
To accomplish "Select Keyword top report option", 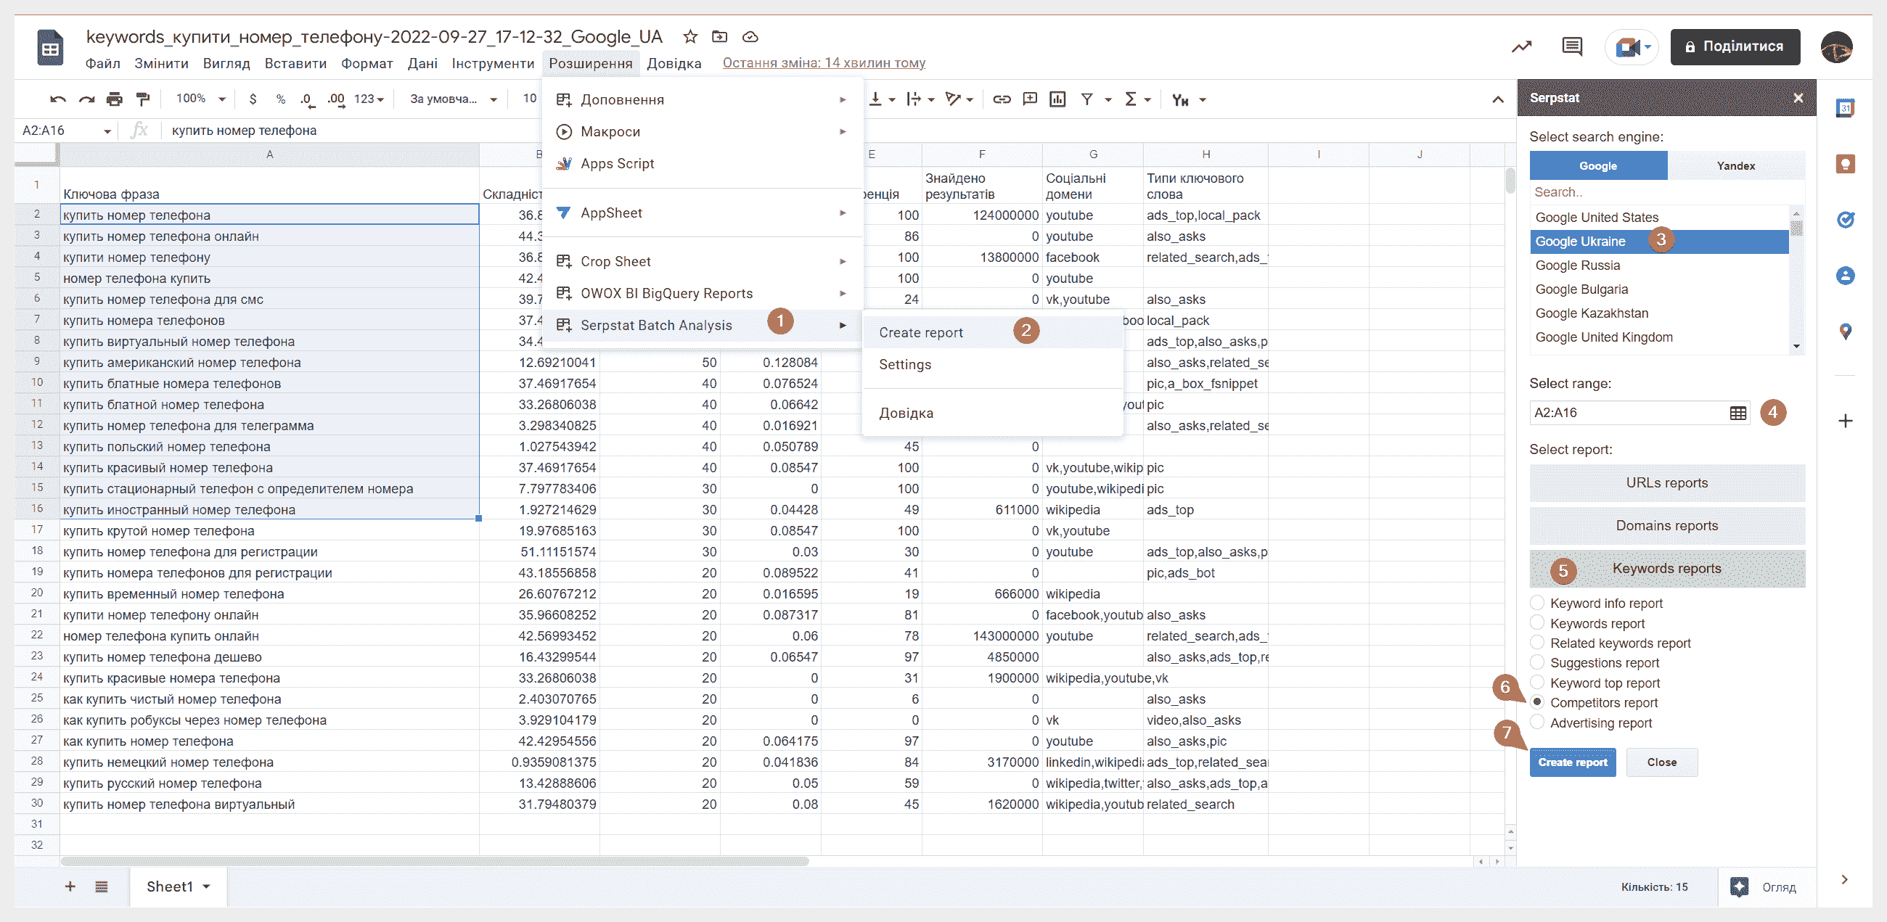I will [1537, 682].
